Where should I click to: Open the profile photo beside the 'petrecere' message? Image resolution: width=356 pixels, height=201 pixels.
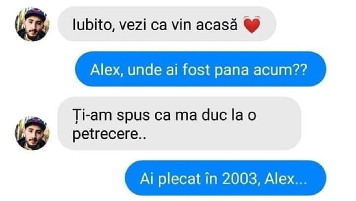point(32,133)
